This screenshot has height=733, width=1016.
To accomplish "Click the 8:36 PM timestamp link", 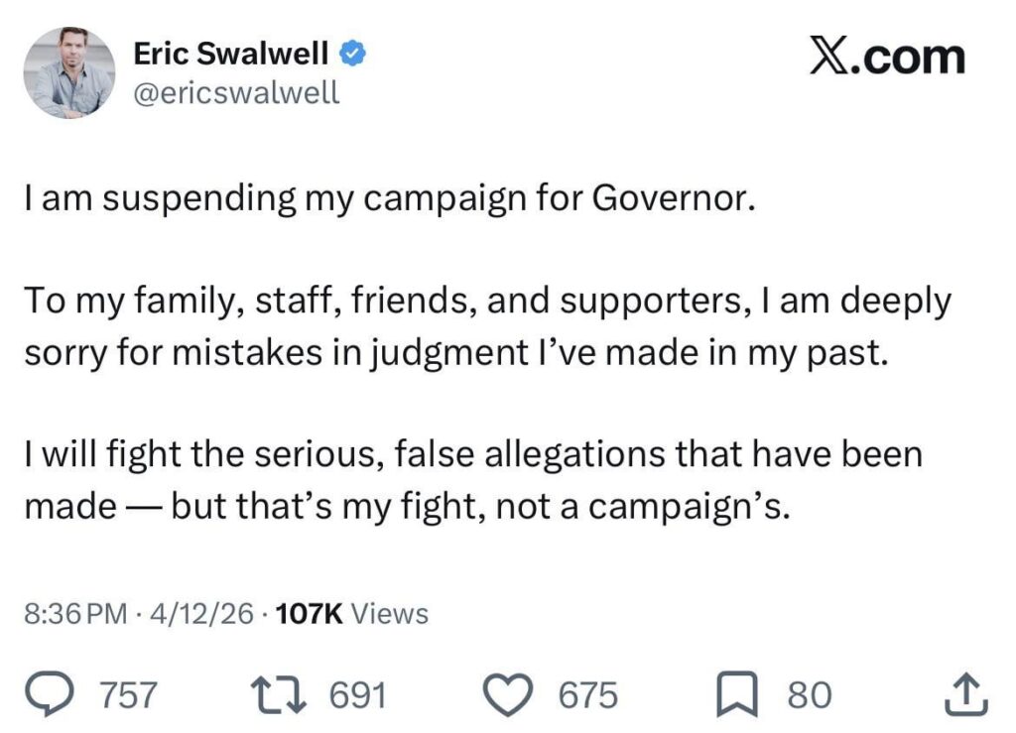I will [x=69, y=614].
